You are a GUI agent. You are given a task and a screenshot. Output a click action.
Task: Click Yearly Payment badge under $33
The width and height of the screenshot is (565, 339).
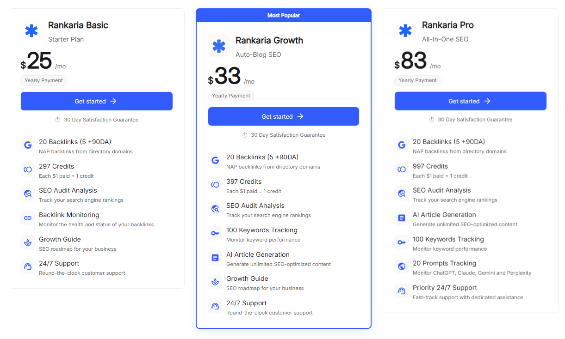pos(231,96)
